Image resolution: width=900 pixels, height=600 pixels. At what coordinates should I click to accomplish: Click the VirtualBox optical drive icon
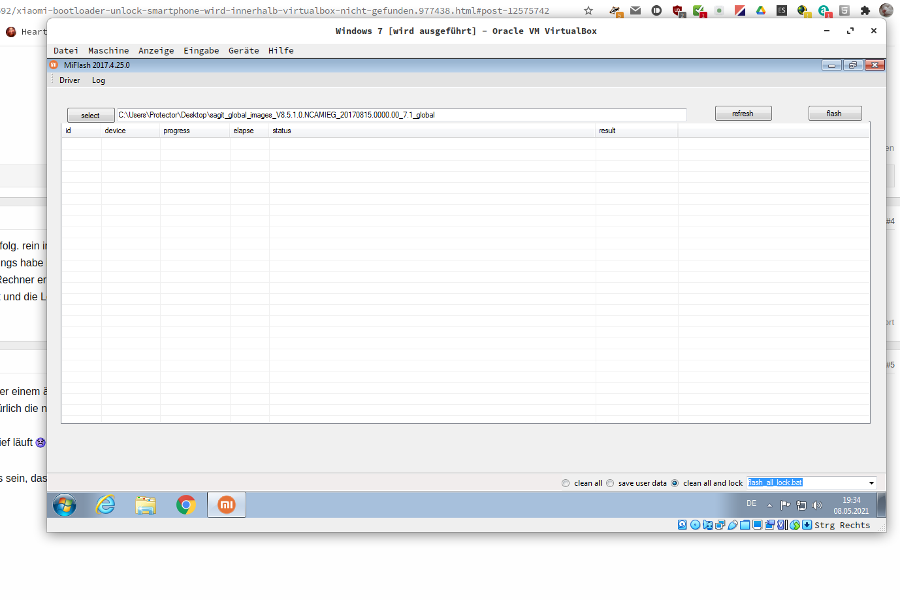[x=695, y=525]
